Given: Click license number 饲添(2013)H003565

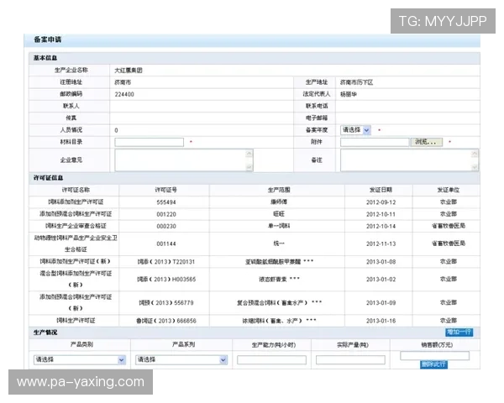Looking at the screenshot, I should tap(166, 280).
